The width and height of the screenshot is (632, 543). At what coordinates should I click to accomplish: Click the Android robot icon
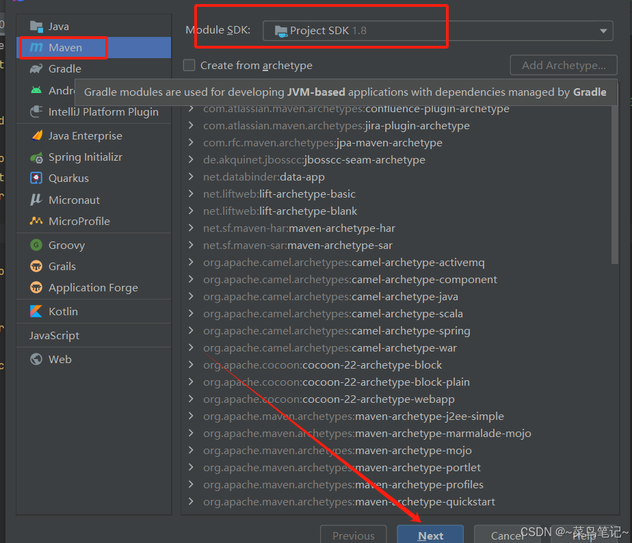(x=36, y=90)
